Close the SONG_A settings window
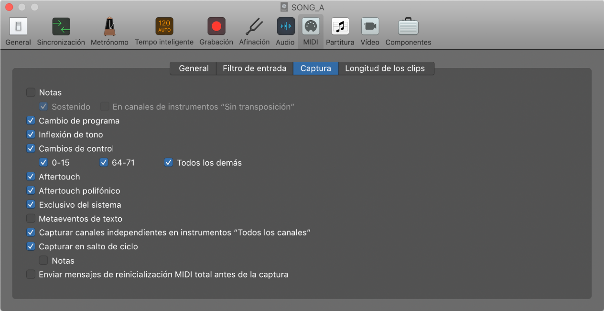Image resolution: width=604 pixels, height=312 pixels. coord(9,8)
